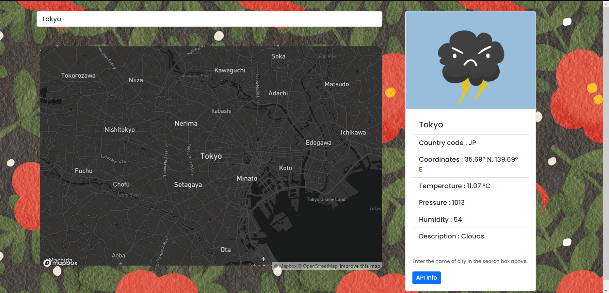Click the Setagaya label on the map
The image size is (609, 293).
(188, 185)
